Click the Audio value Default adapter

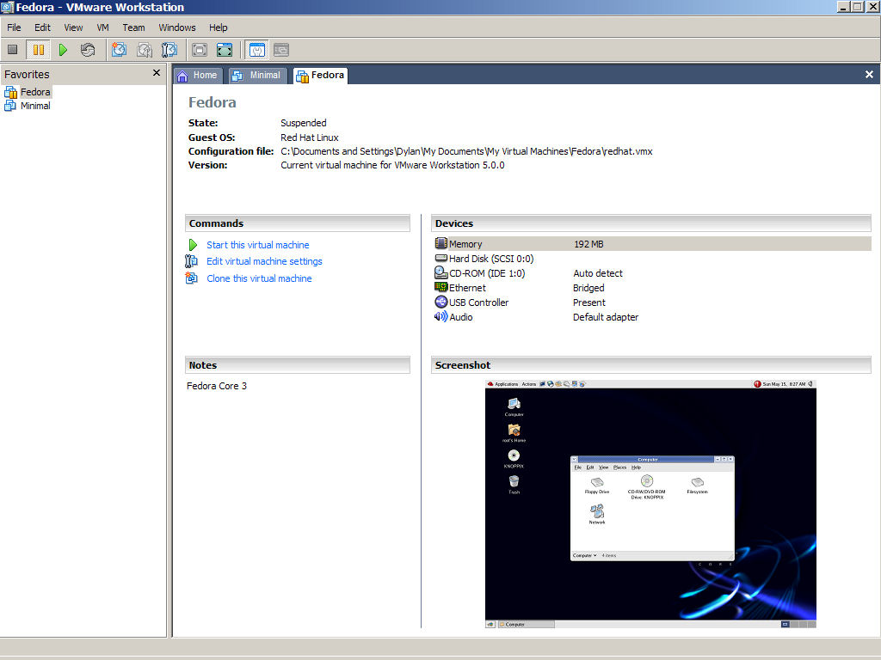tap(606, 317)
